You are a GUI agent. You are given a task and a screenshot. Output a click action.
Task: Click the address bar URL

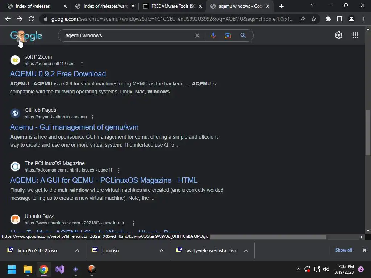(172, 19)
